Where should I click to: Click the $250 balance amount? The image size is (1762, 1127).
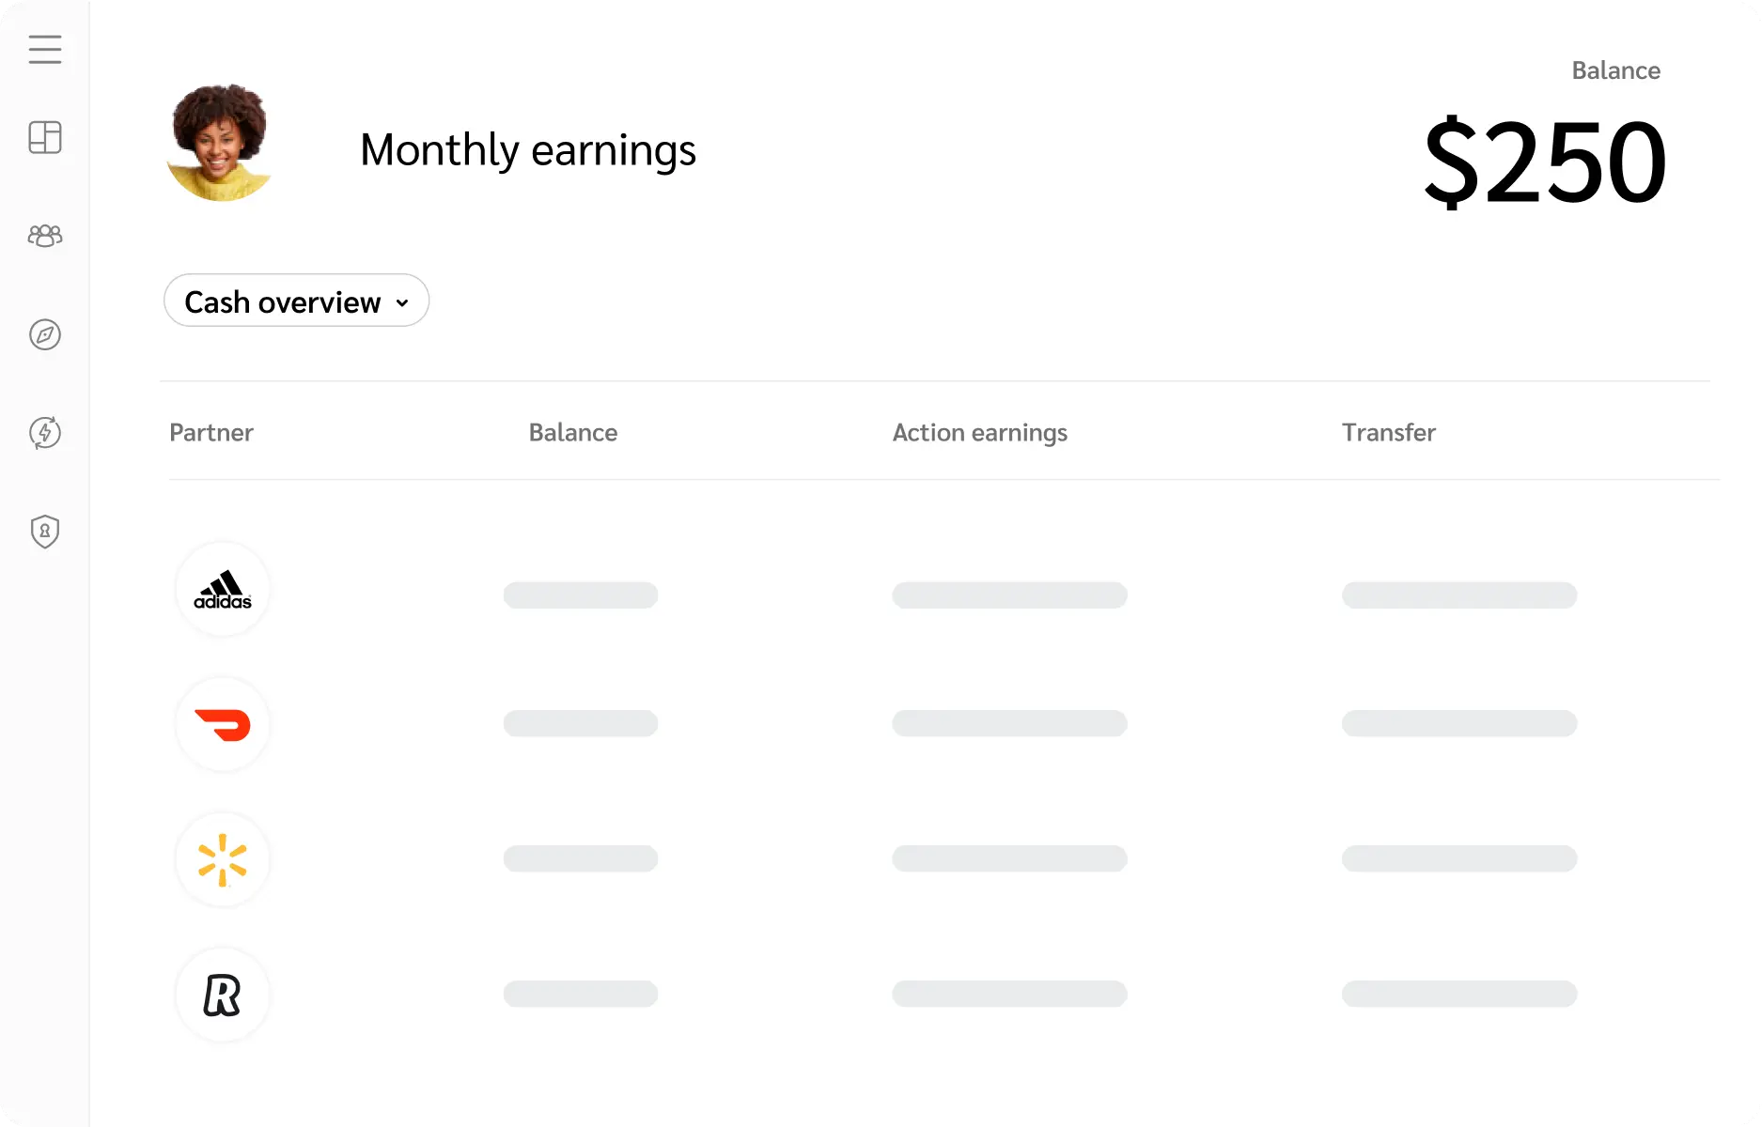(x=1545, y=162)
